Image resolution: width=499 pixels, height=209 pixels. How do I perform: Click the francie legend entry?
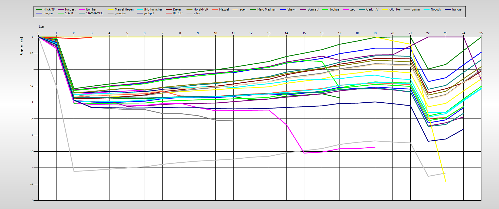457,9
